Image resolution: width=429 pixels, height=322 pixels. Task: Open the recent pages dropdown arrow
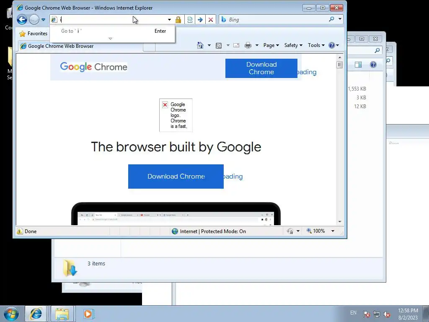(x=43, y=20)
